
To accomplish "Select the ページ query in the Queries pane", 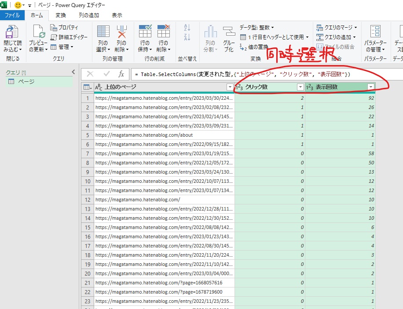I will tap(39, 81).
